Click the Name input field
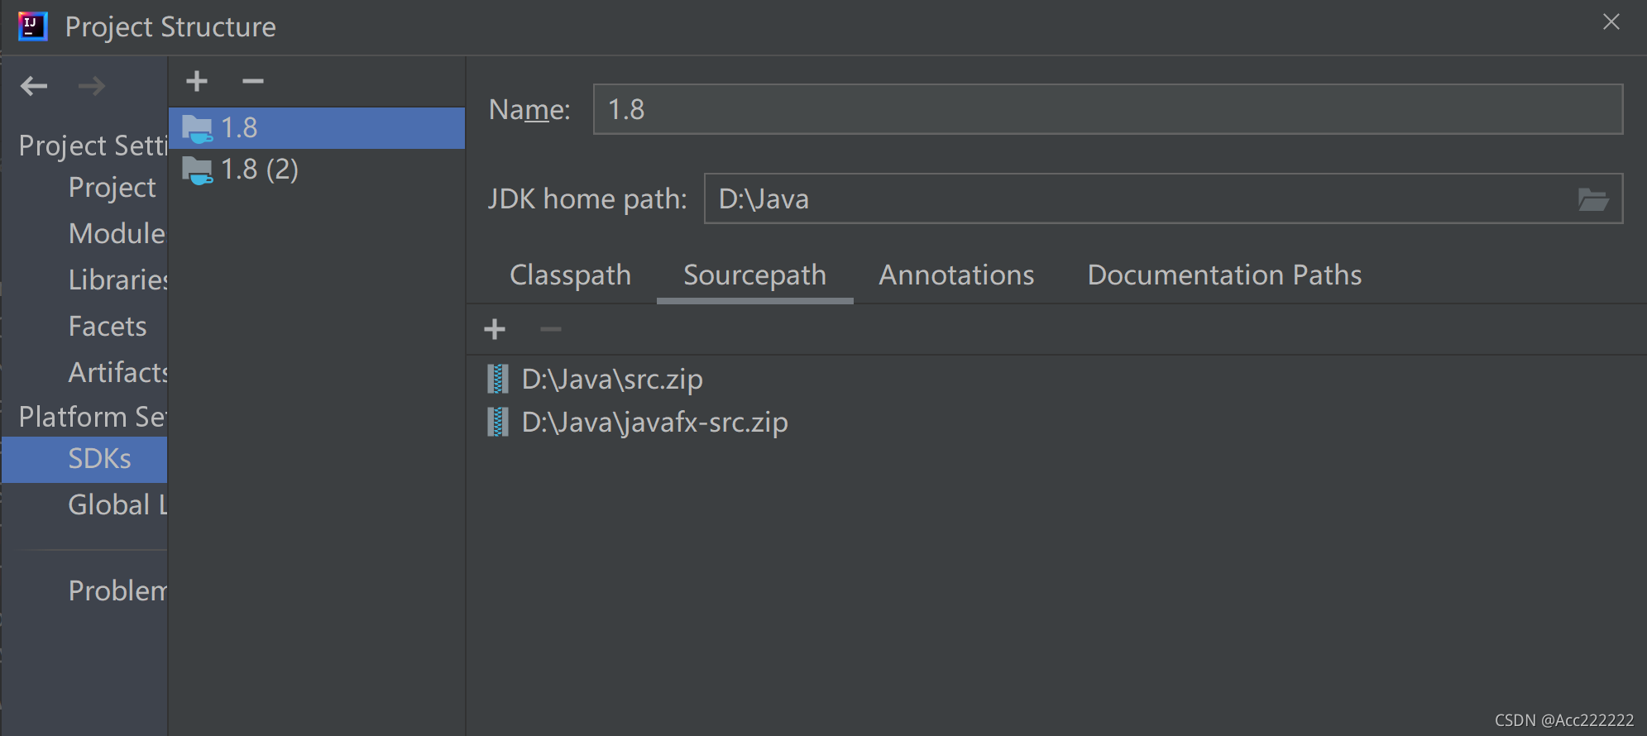This screenshot has width=1647, height=736. 1108,109
